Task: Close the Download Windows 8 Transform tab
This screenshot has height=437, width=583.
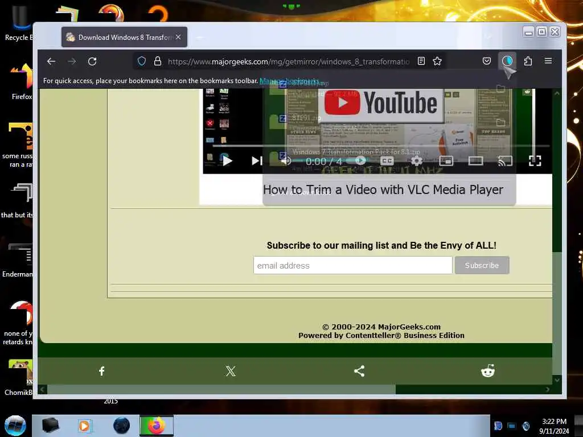Action: (x=178, y=37)
